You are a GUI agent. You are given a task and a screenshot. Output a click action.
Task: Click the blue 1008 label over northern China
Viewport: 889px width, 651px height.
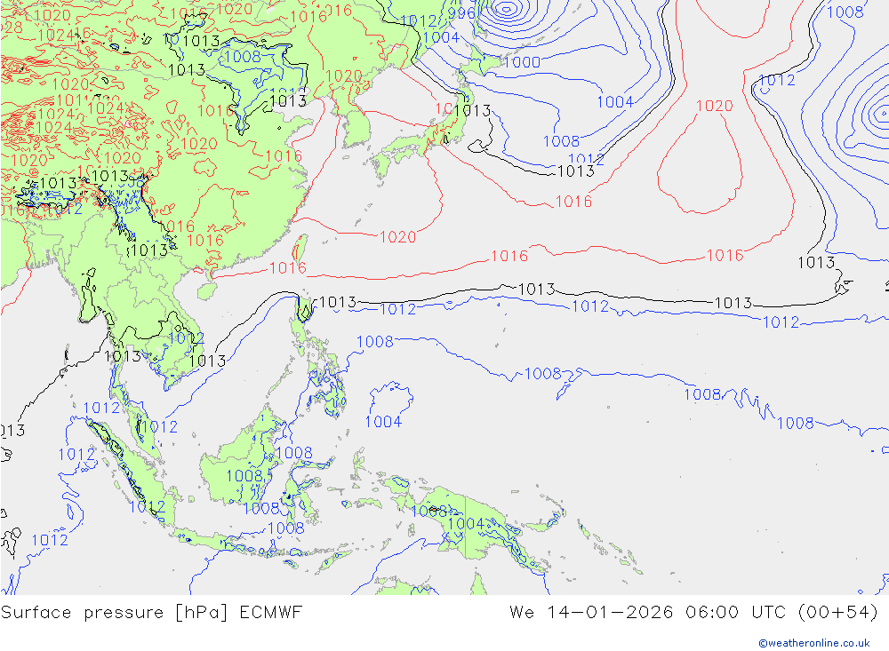point(243,57)
